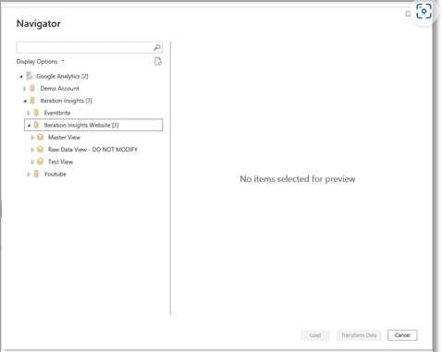
Task: Click the Eventbrite folder icon
Action: pyautogui.click(x=36, y=113)
